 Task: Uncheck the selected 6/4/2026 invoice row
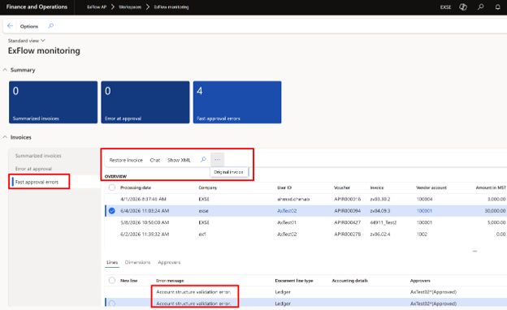point(112,211)
